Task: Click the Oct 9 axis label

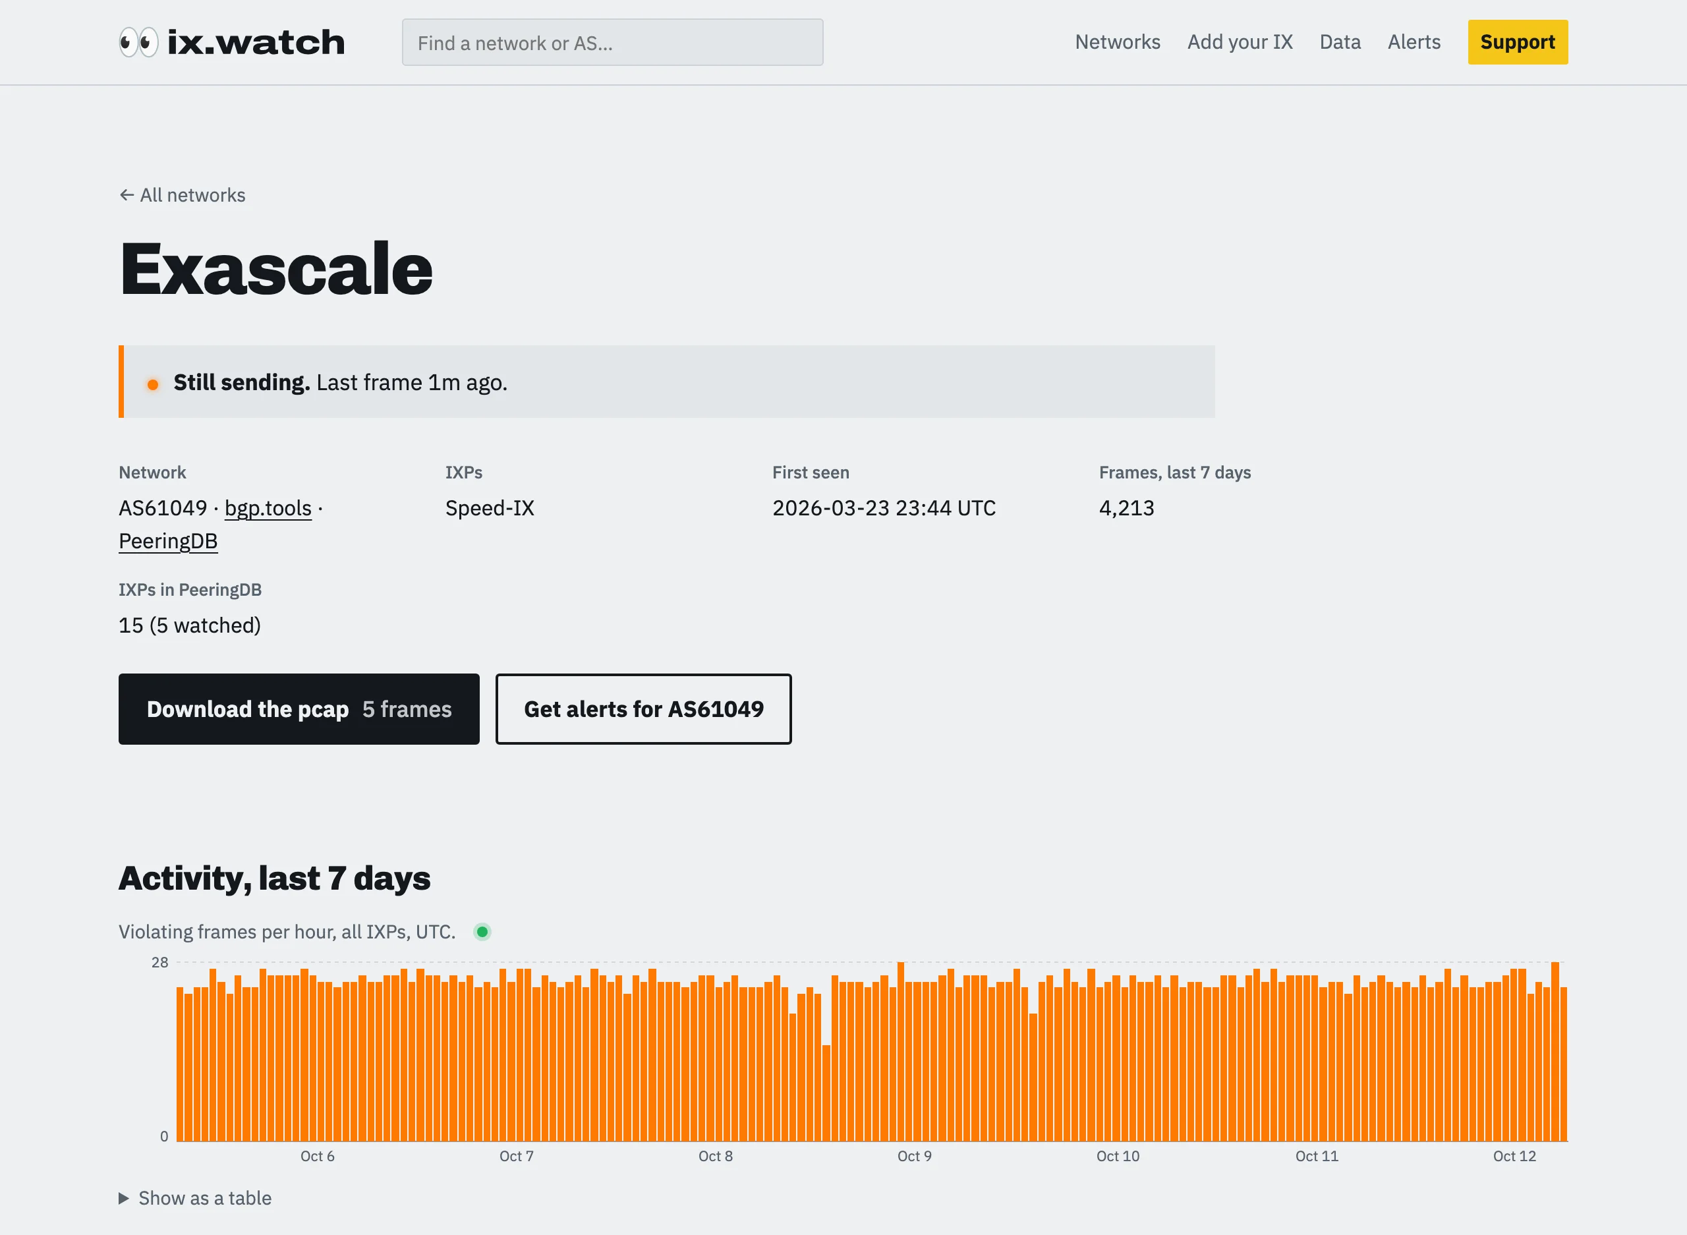Action: tap(914, 1156)
